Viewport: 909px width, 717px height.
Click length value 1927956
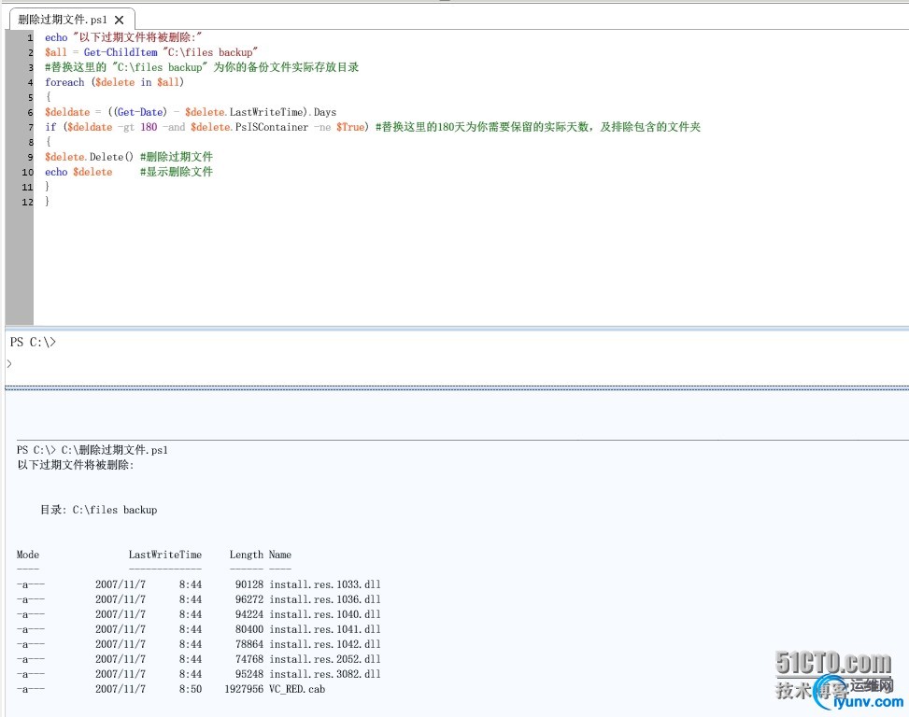click(x=244, y=690)
